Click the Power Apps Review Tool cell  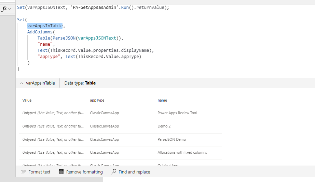[177, 113]
